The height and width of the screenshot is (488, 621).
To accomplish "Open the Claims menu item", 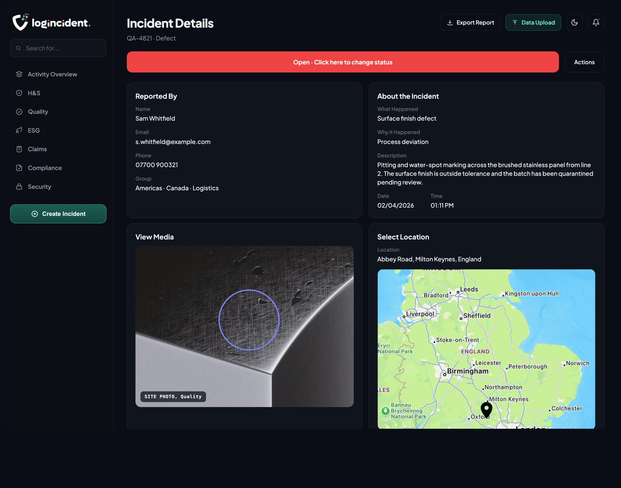I will click(x=58, y=149).
